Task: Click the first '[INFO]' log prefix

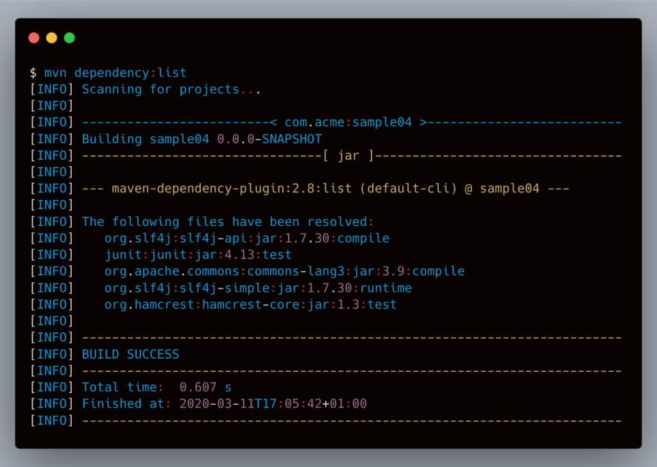Action: click(x=51, y=89)
